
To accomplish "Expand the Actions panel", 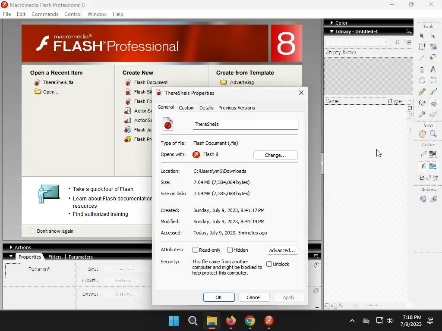I will click(x=11, y=247).
